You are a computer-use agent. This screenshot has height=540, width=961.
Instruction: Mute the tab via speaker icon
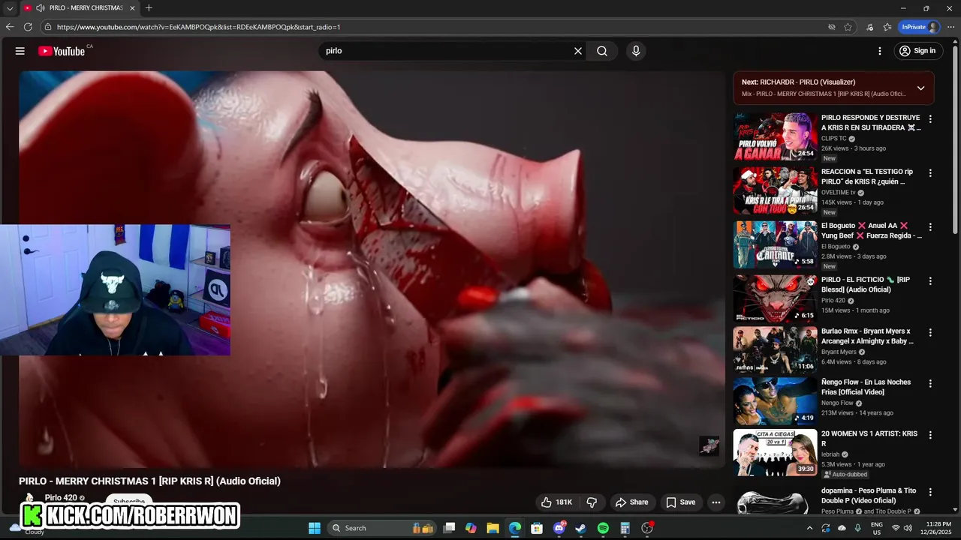click(x=40, y=8)
